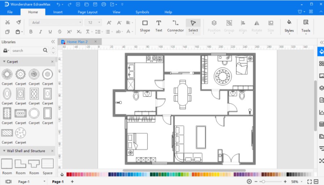Switch to the Page Layout tab
324x185 pixels.
88,12
